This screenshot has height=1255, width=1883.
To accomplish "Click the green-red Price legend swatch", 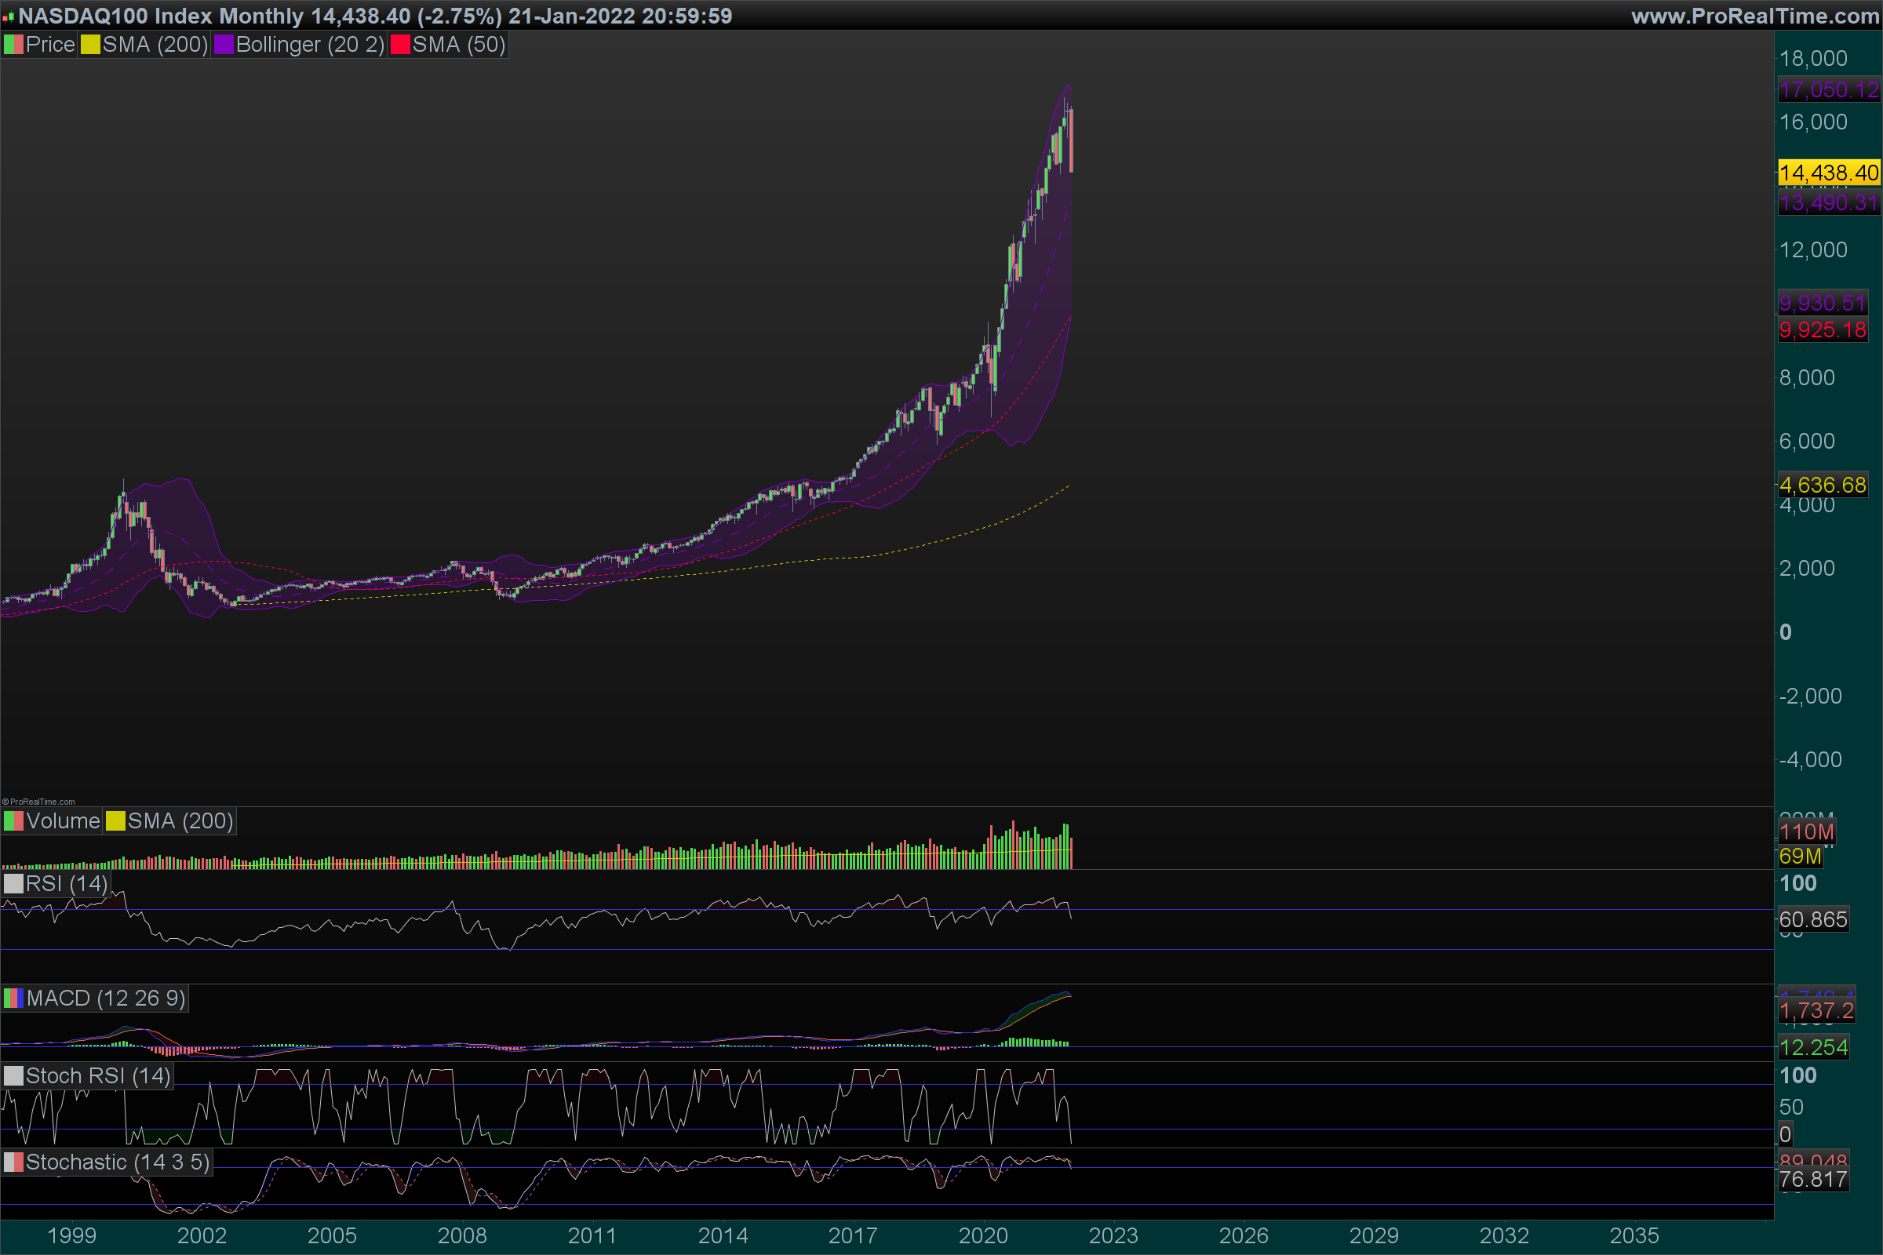I will coord(13,45).
